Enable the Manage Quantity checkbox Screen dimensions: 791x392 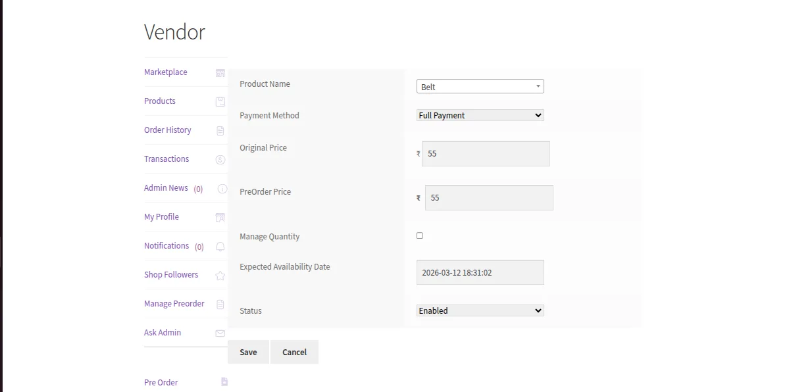click(x=420, y=235)
